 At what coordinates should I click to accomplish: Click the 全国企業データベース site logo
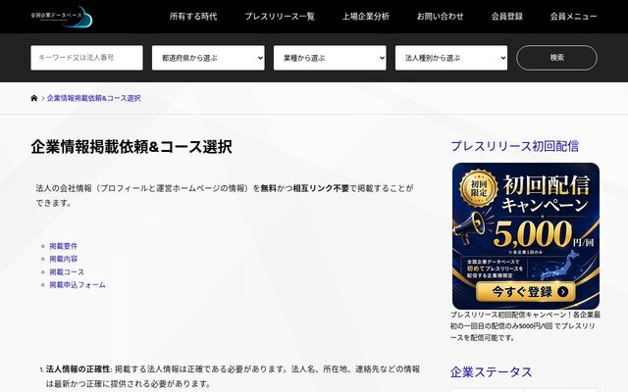[x=61, y=17]
